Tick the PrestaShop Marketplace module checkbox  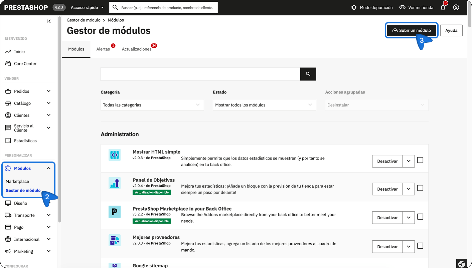pyautogui.click(x=420, y=217)
